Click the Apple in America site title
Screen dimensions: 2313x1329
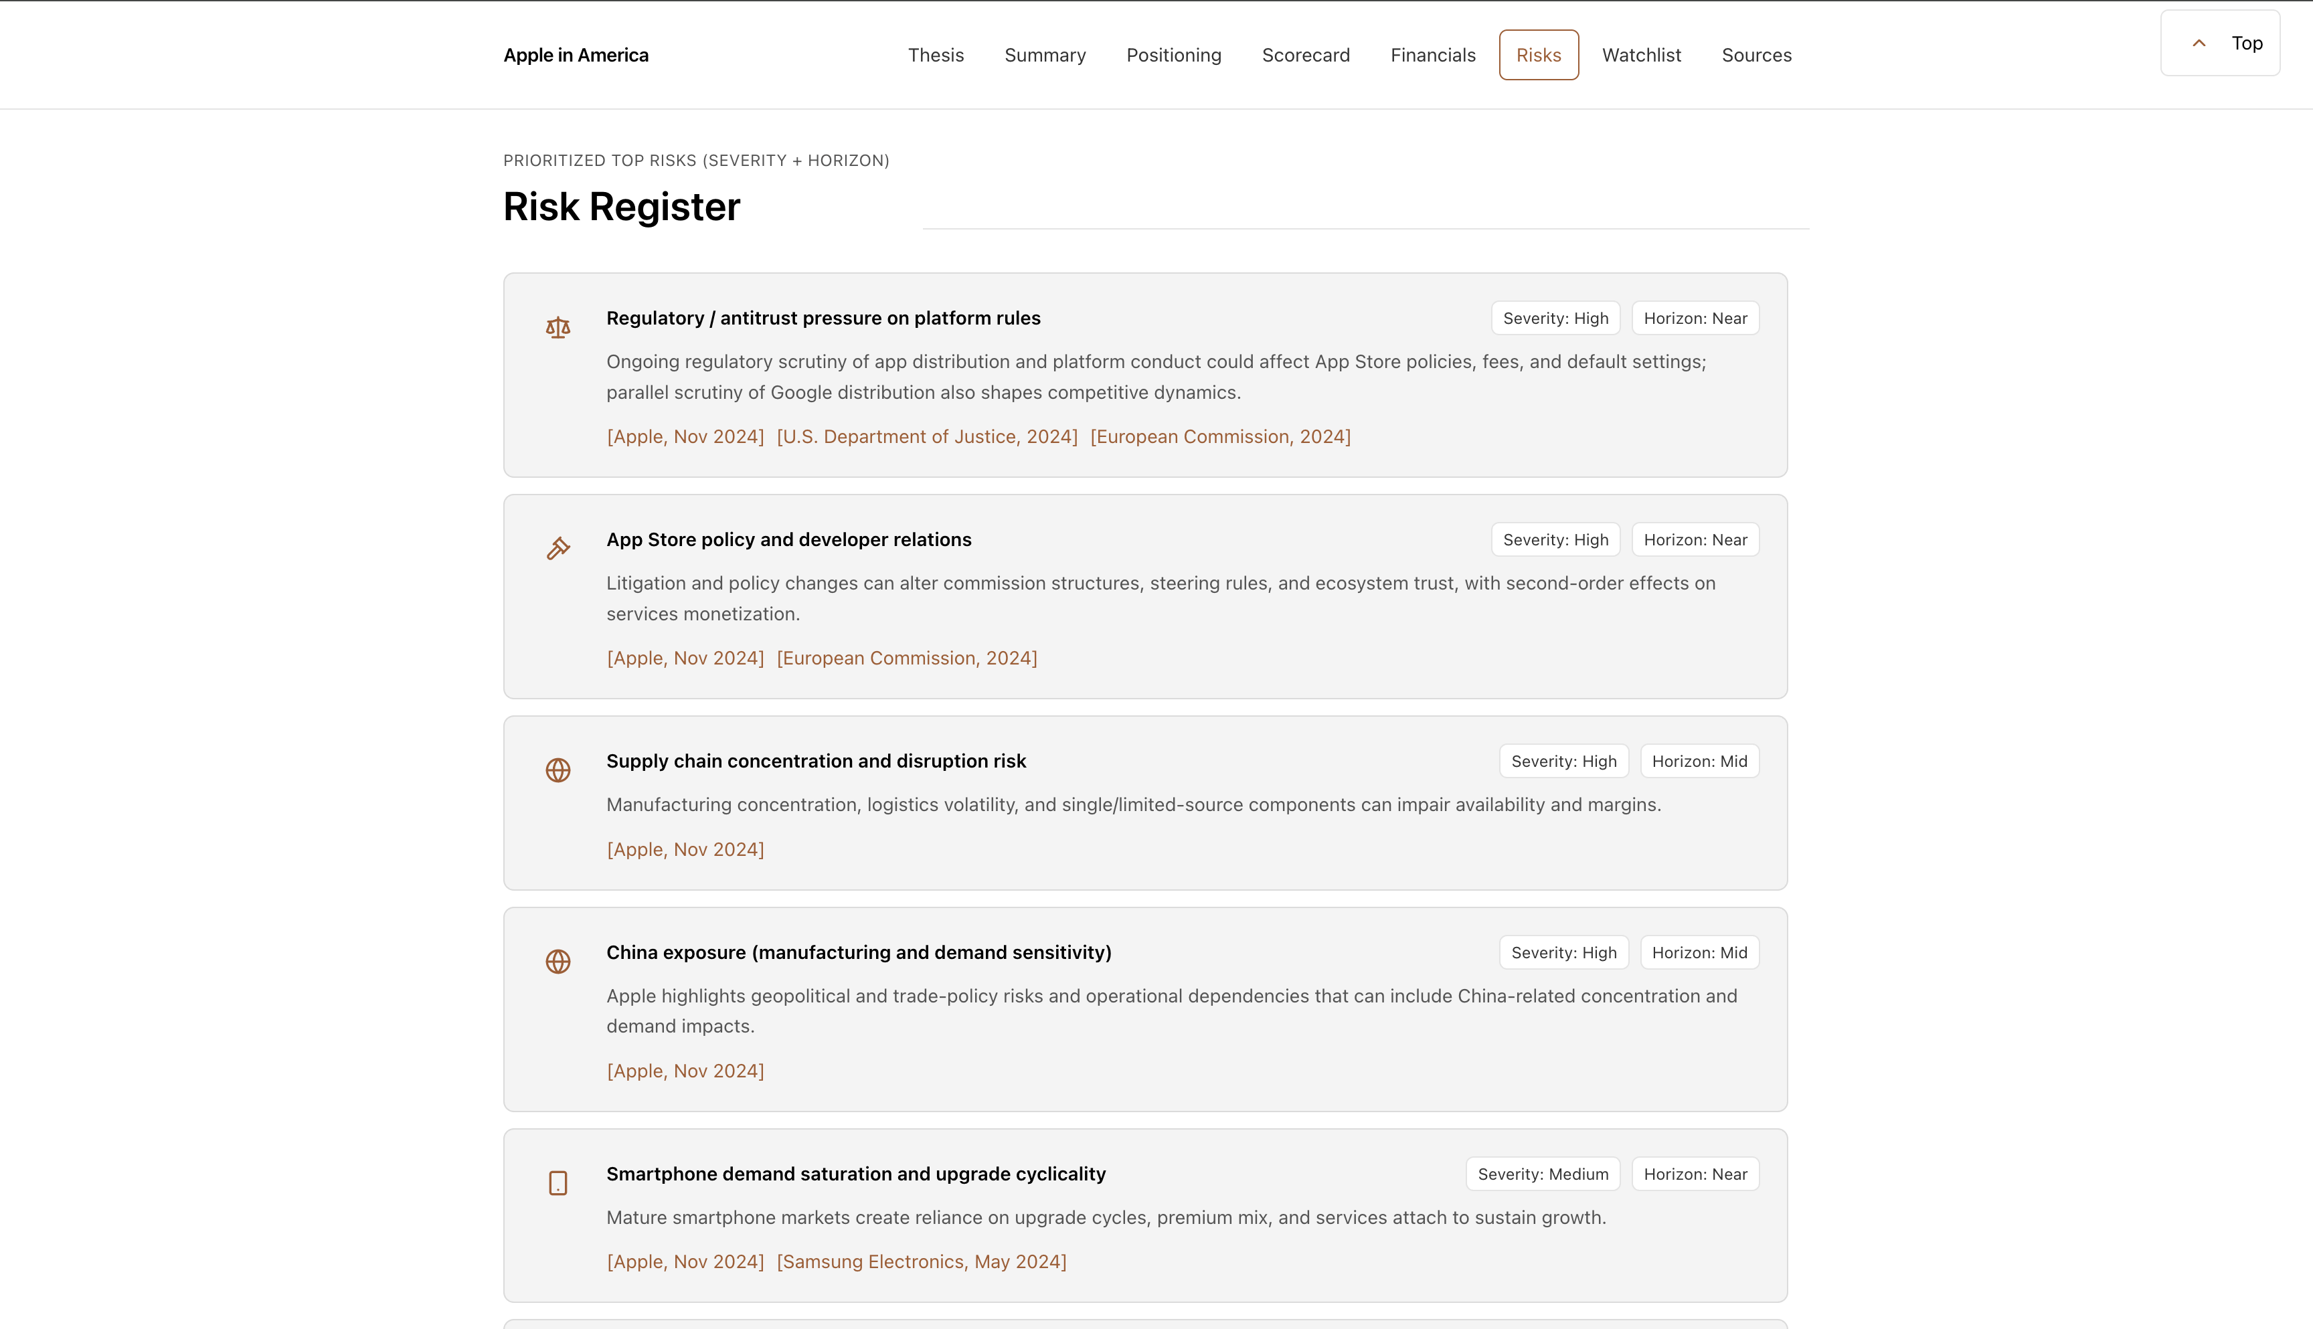pos(576,55)
